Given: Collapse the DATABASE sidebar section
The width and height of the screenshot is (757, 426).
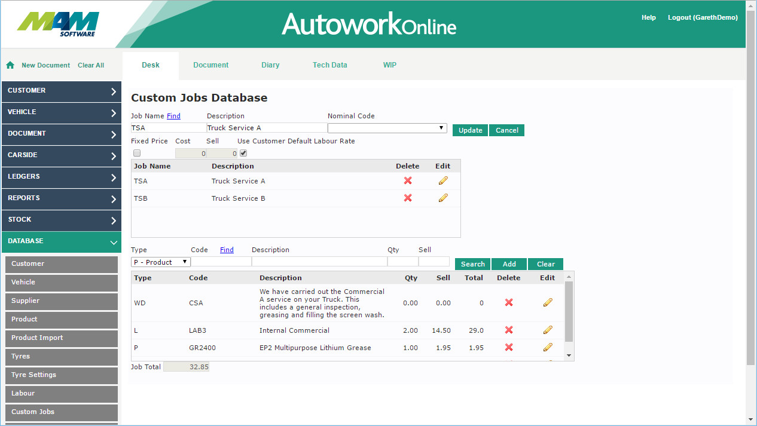Looking at the screenshot, I should [61, 241].
